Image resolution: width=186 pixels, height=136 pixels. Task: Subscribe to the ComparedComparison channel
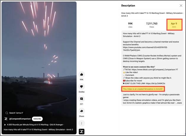(37, 119)
